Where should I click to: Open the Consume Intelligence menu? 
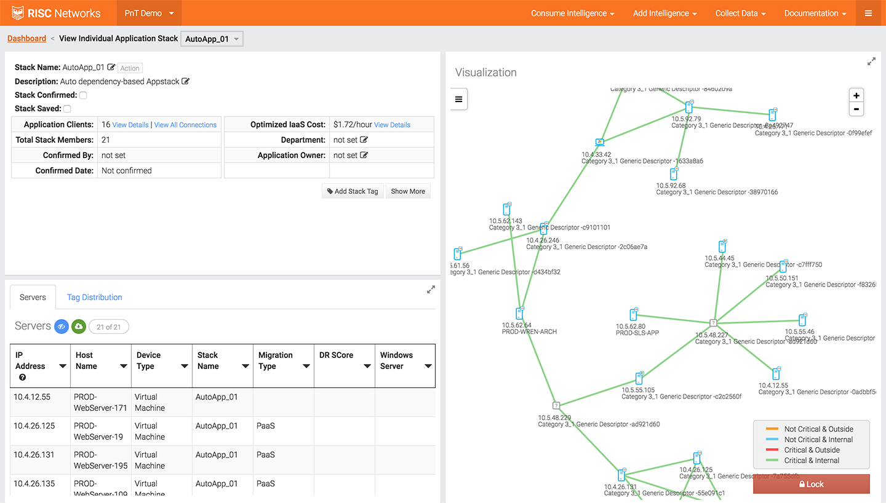point(573,13)
